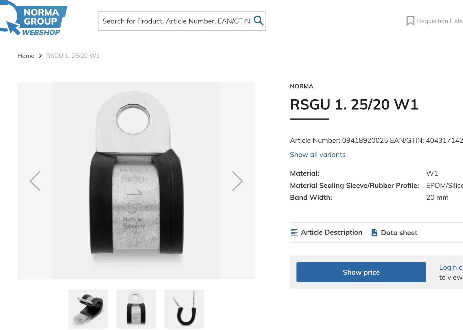Click the Login link beside Show price

[451, 268]
